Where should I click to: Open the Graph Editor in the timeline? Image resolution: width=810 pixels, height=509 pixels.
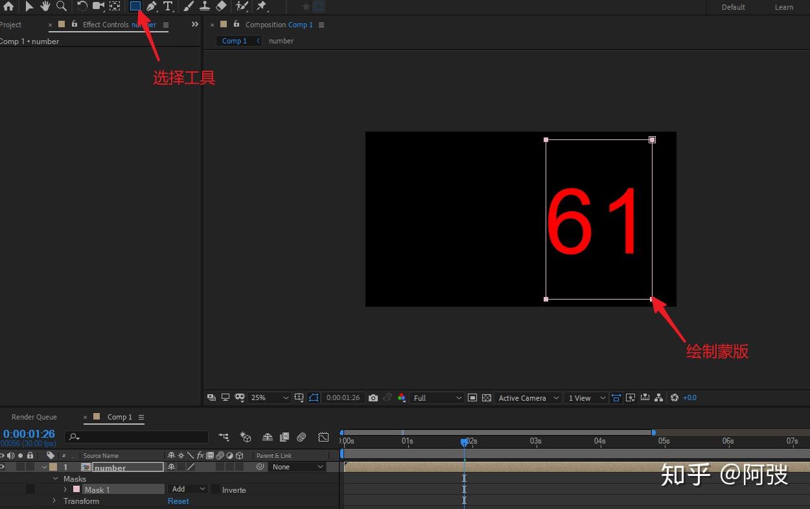[x=323, y=437]
